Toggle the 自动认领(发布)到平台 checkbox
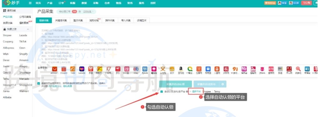The image size is (320, 117). (162, 91)
